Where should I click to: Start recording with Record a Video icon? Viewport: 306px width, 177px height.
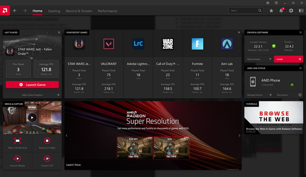coord(47,141)
